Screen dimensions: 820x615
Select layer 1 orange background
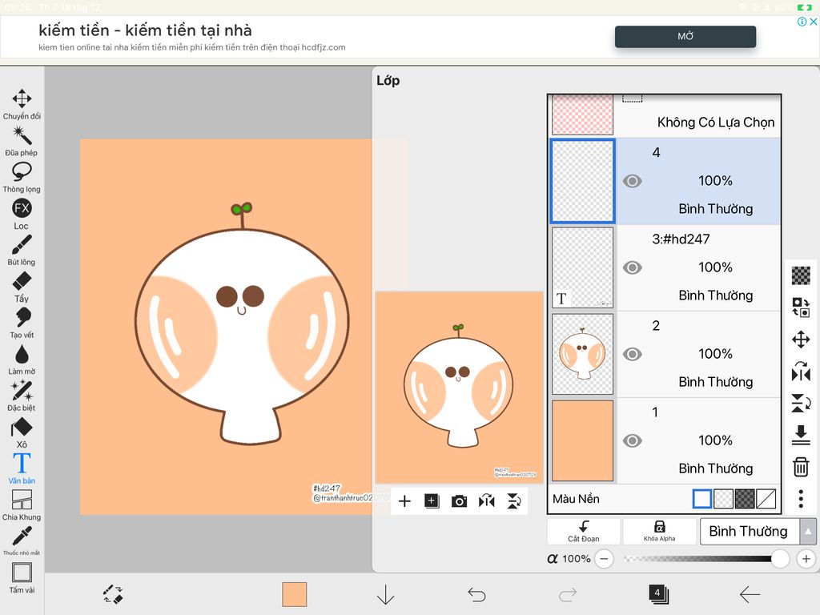click(x=665, y=441)
